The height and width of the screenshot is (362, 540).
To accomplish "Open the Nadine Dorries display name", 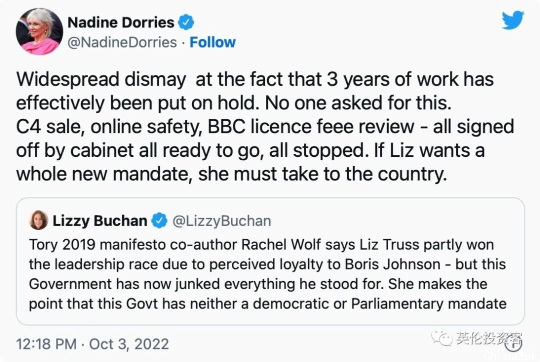I will (120, 22).
